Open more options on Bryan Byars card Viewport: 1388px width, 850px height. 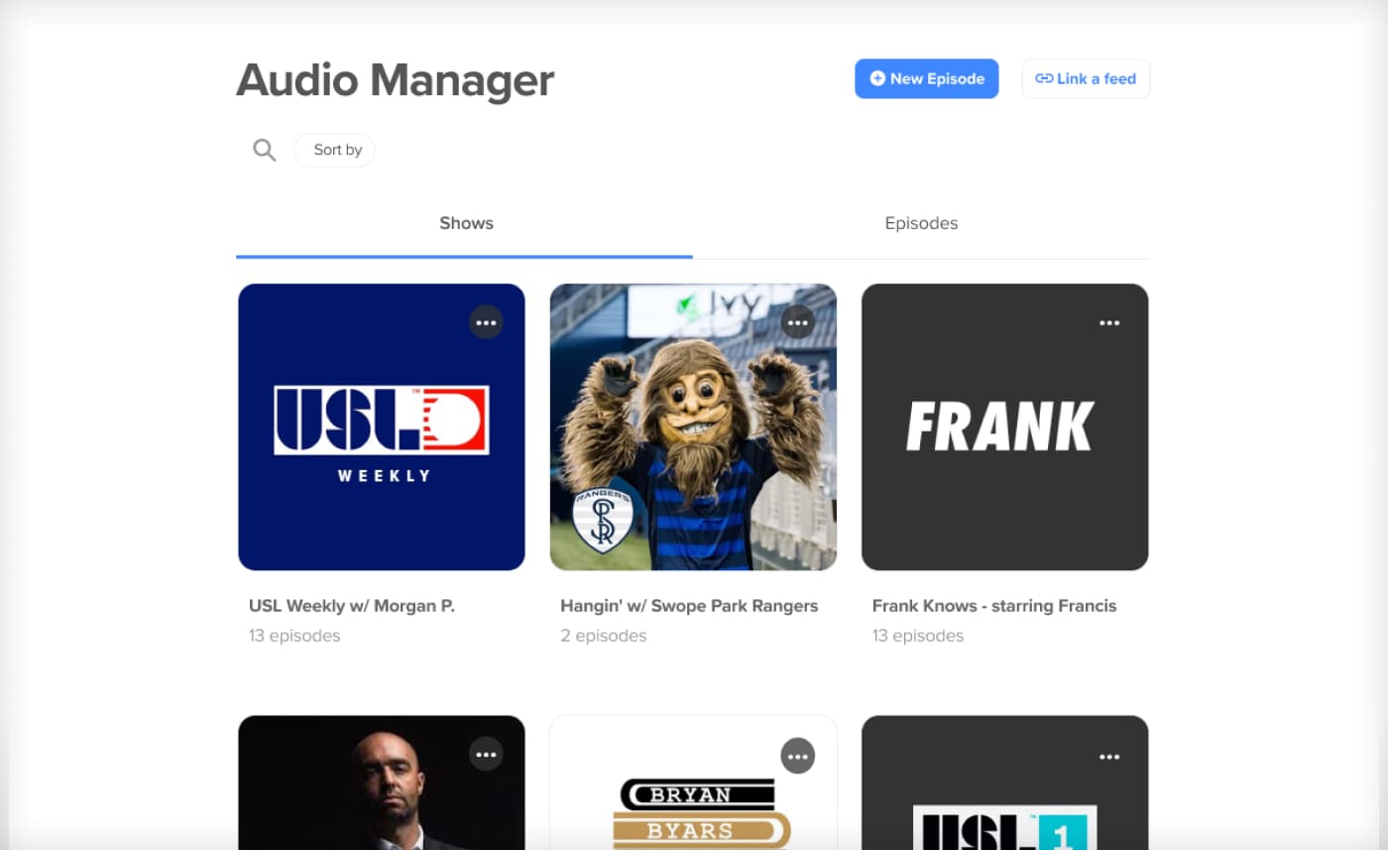point(798,756)
